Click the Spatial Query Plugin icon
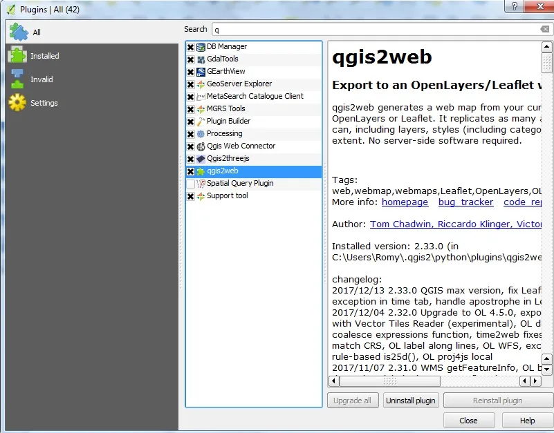The width and height of the screenshot is (554, 433). 201,184
